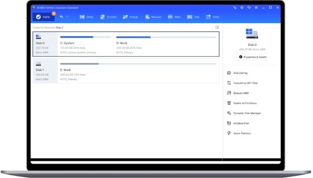Screen dimensions: 313x178
Task: Select the C: System partition
Action: click(x=85, y=44)
